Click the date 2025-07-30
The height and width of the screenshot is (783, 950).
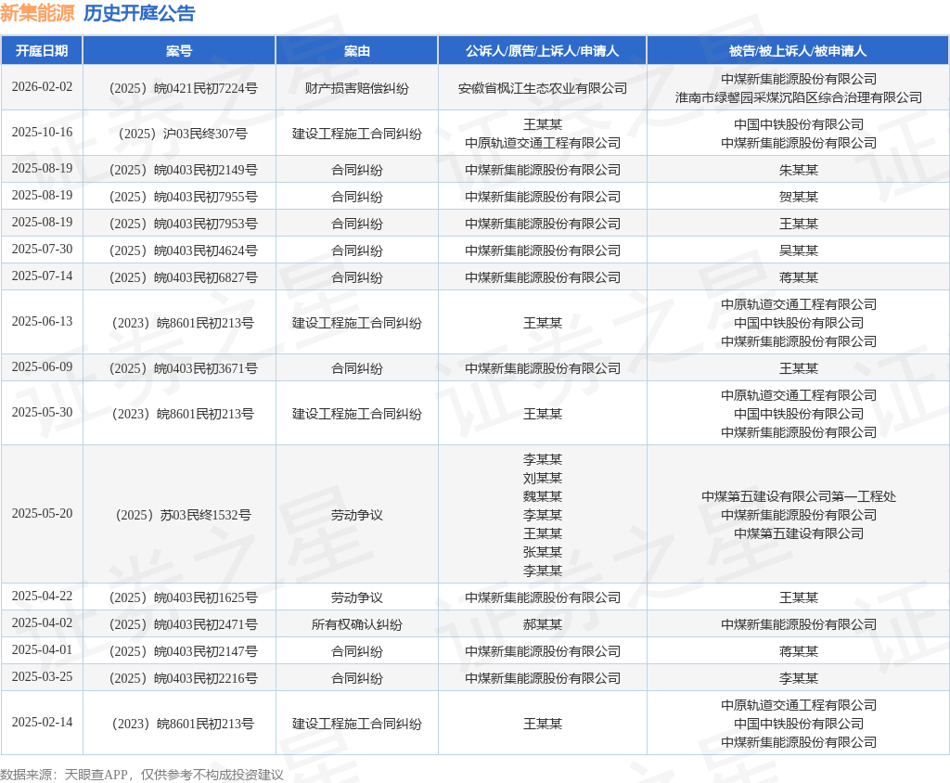42,249
